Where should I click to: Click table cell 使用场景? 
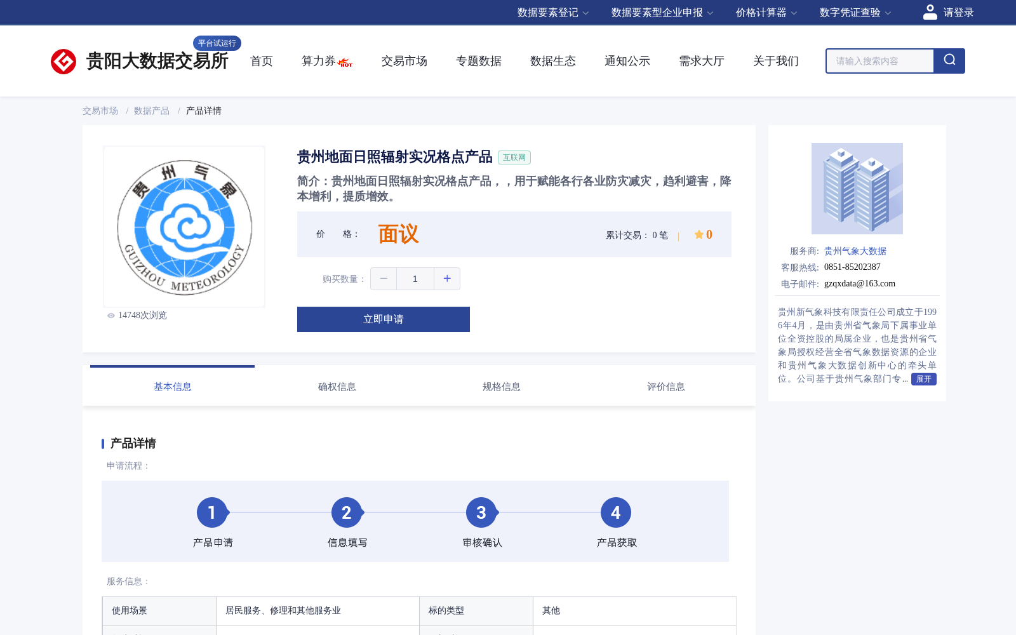[x=159, y=611]
